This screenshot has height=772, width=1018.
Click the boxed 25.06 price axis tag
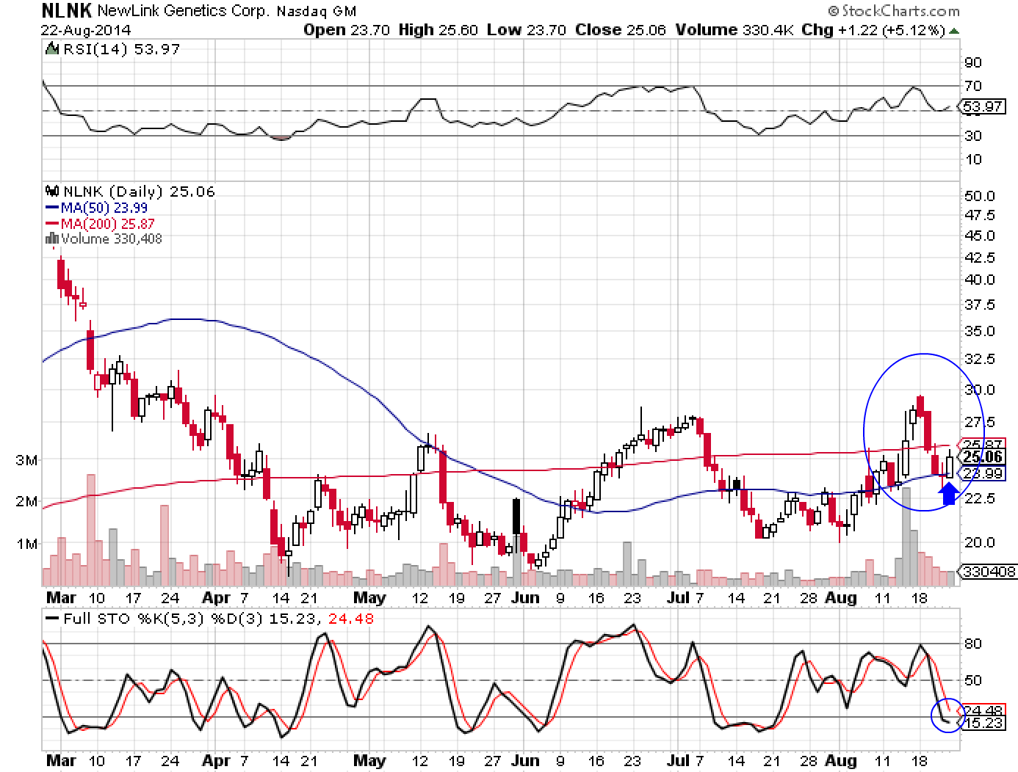pos(983,458)
